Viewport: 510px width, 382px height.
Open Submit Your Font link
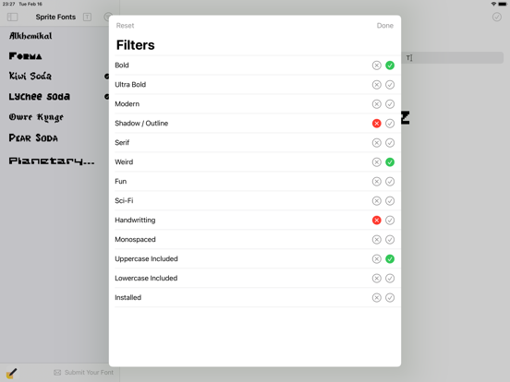click(83, 372)
